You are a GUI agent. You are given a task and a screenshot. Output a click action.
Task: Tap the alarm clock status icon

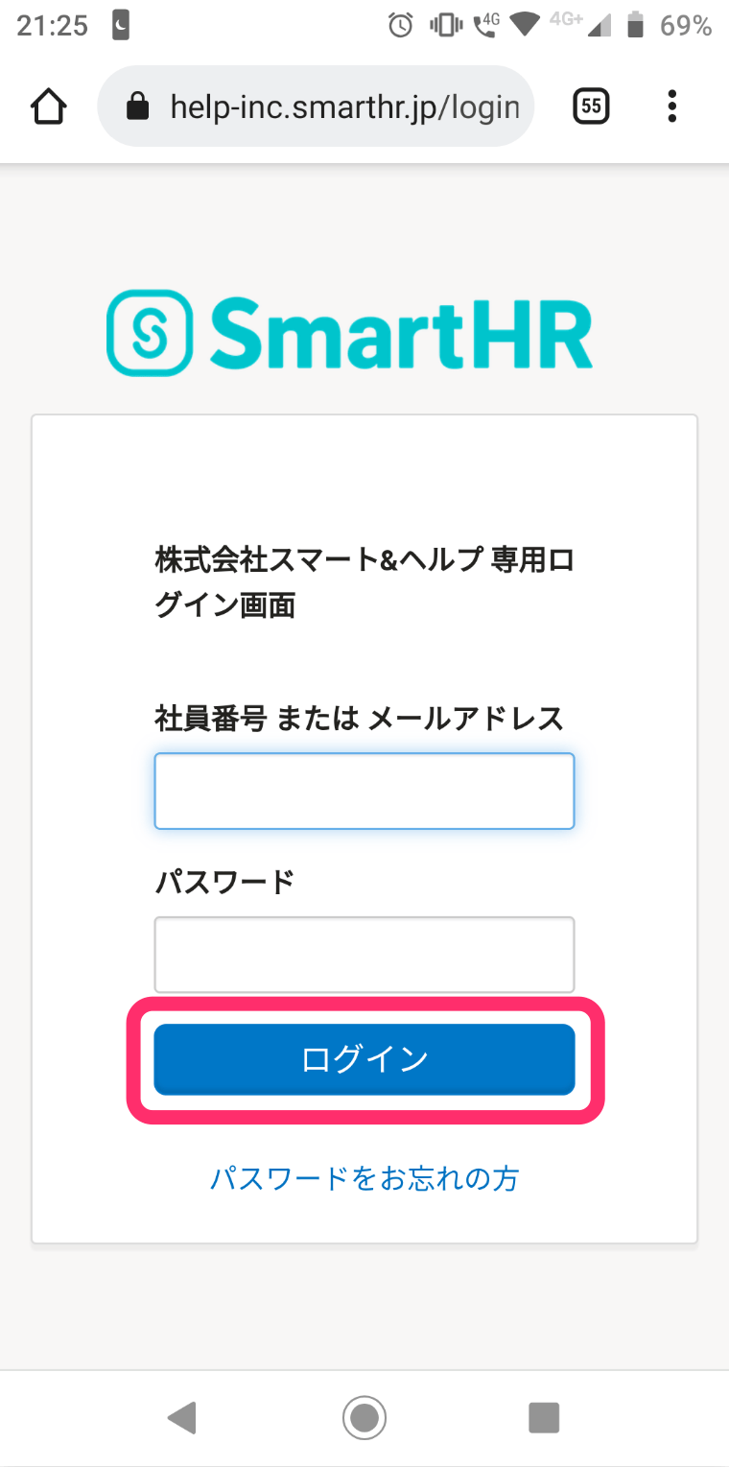(x=400, y=26)
